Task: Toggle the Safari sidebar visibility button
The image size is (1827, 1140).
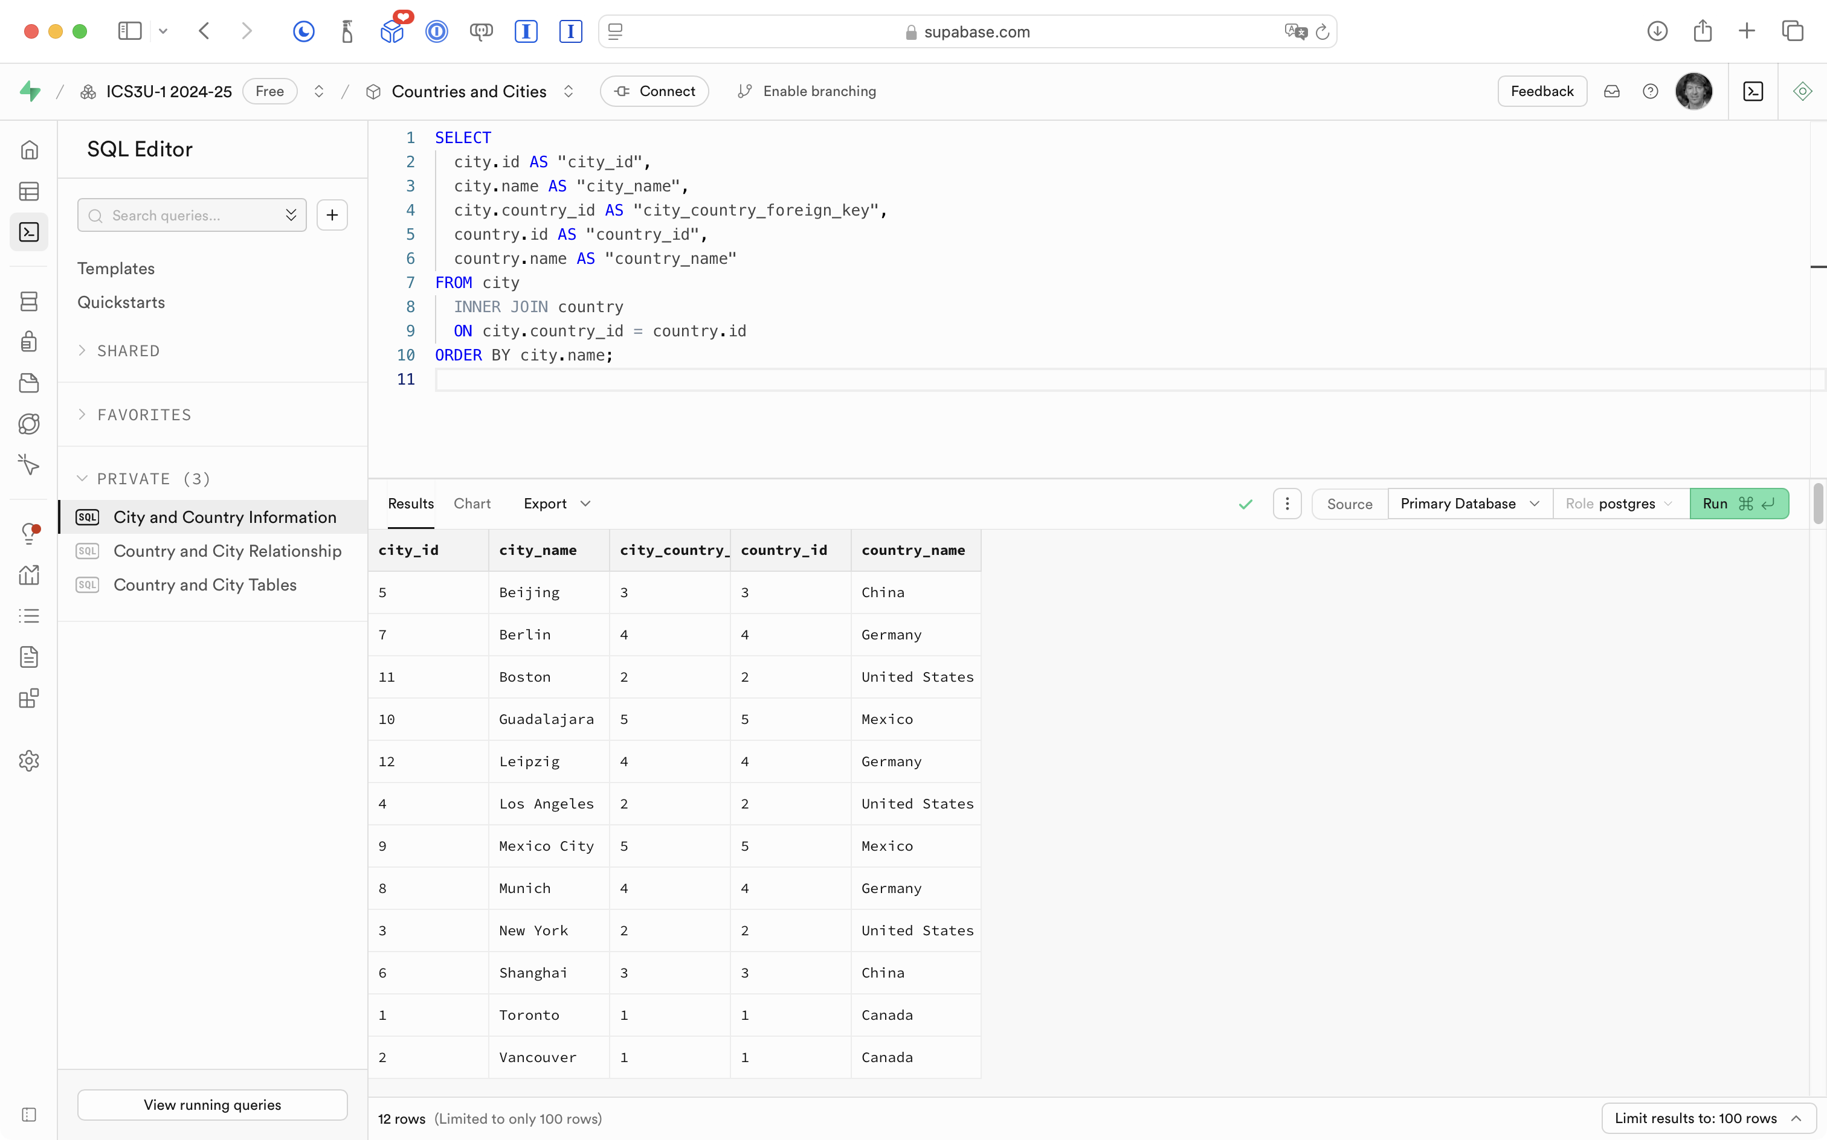Action: (x=130, y=31)
